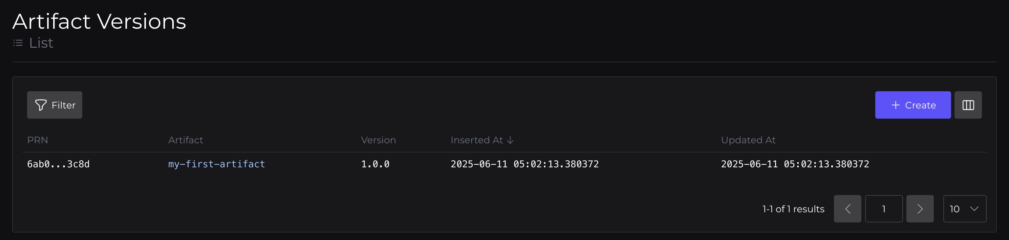Click the Inserted At sort arrow
The width and height of the screenshot is (1009, 240).
[x=510, y=140]
